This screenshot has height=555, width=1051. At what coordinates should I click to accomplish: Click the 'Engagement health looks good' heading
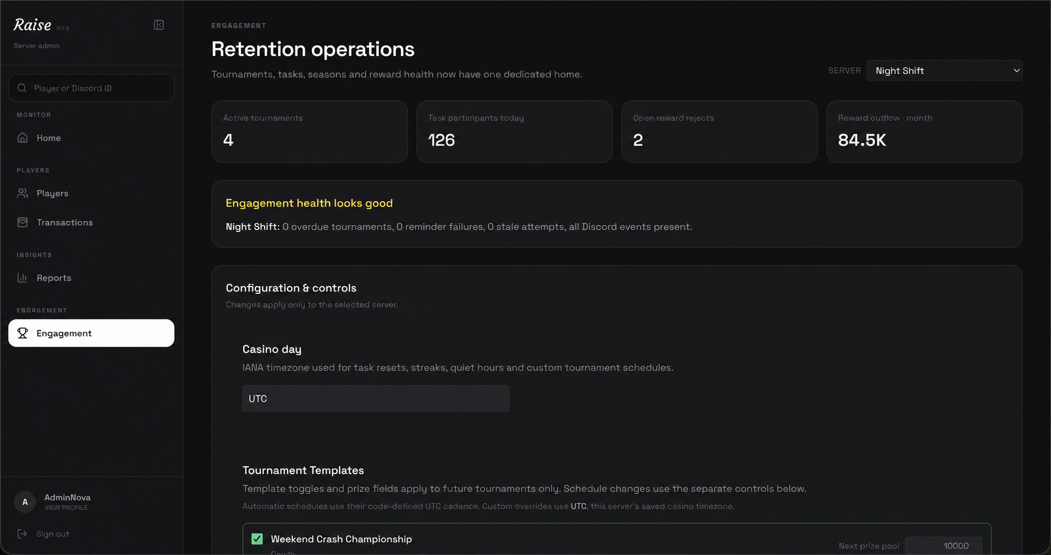coord(310,203)
